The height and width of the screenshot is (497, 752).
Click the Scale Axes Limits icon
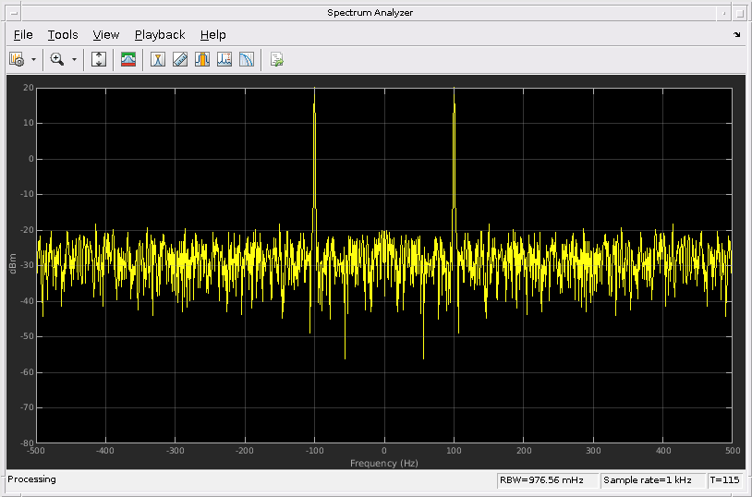click(99, 59)
